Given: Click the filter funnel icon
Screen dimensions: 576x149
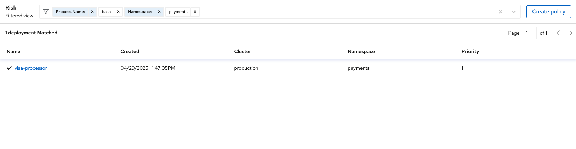Looking at the screenshot, I should tap(46, 12).
